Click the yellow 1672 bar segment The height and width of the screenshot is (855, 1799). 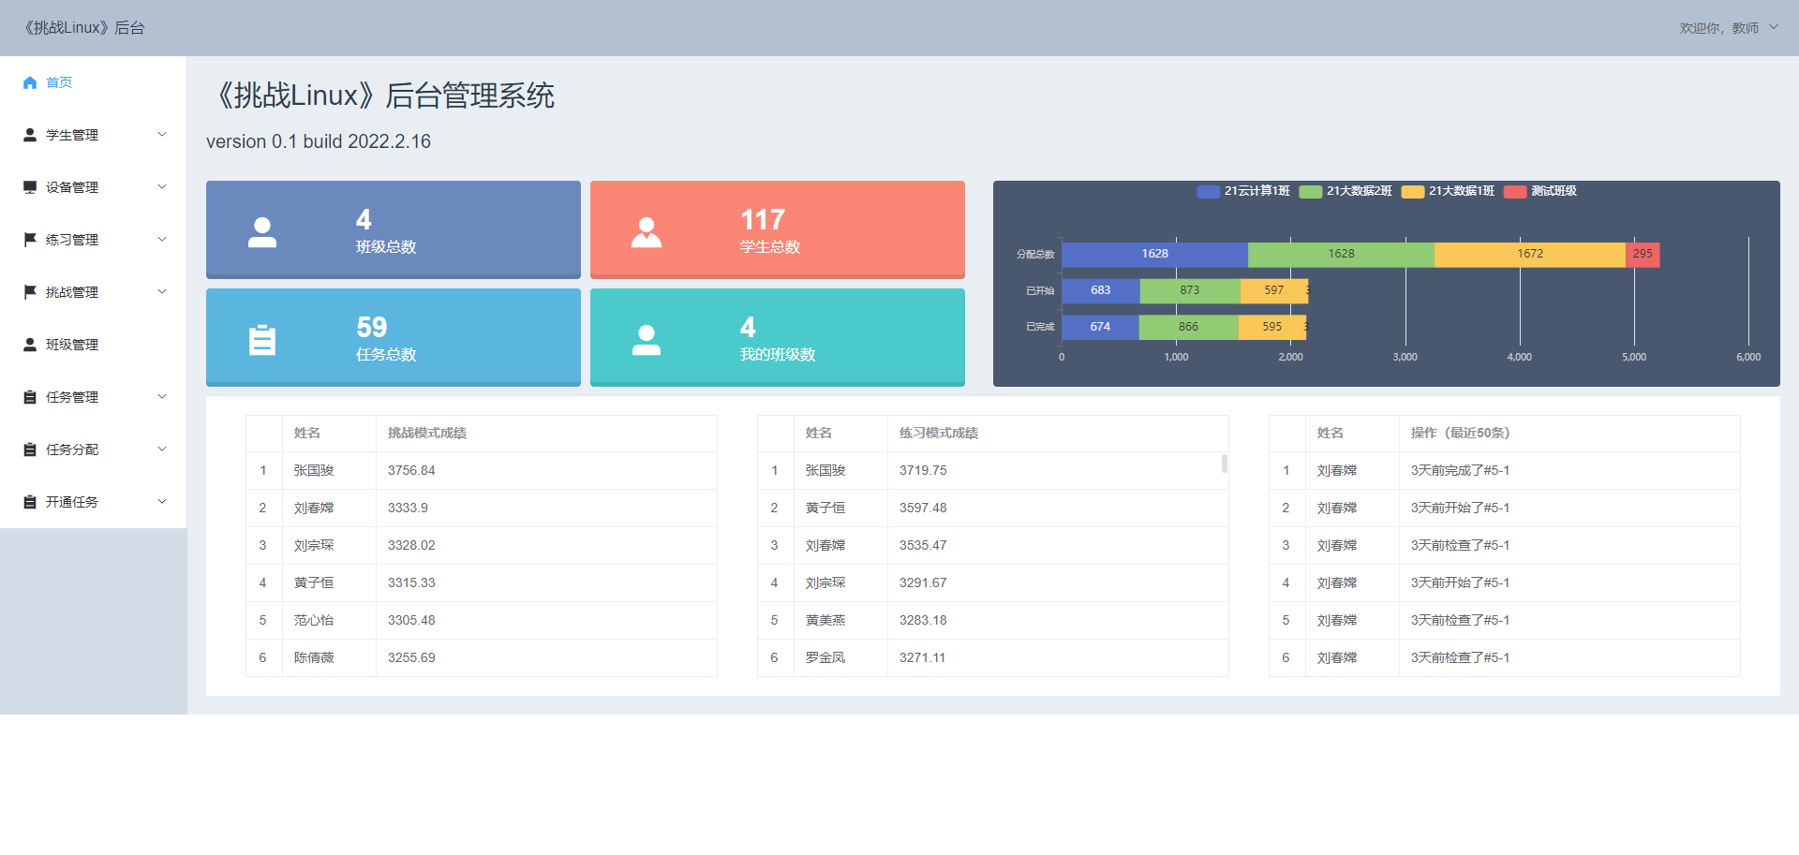[x=1530, y=254]
